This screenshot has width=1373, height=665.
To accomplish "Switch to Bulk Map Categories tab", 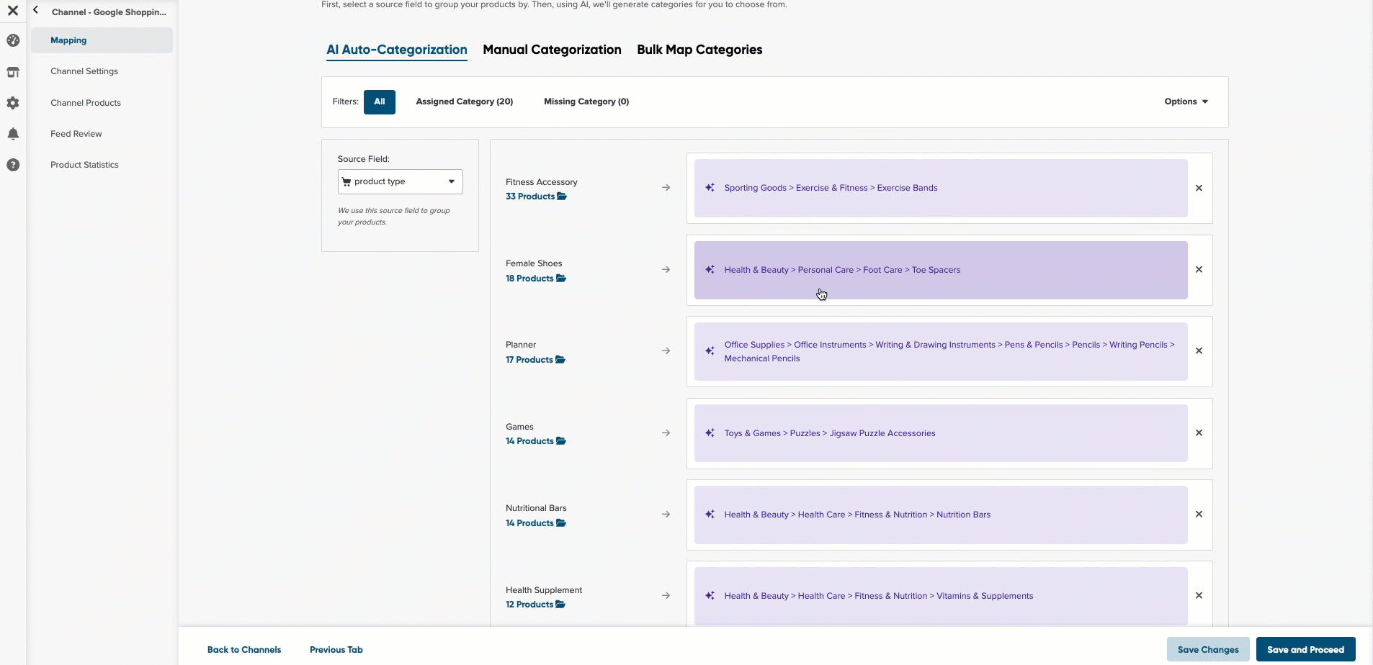I will (x=699, y=50).
